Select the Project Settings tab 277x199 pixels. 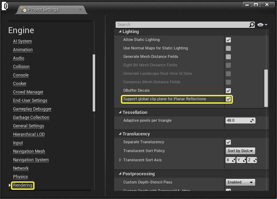pos(51,10)
